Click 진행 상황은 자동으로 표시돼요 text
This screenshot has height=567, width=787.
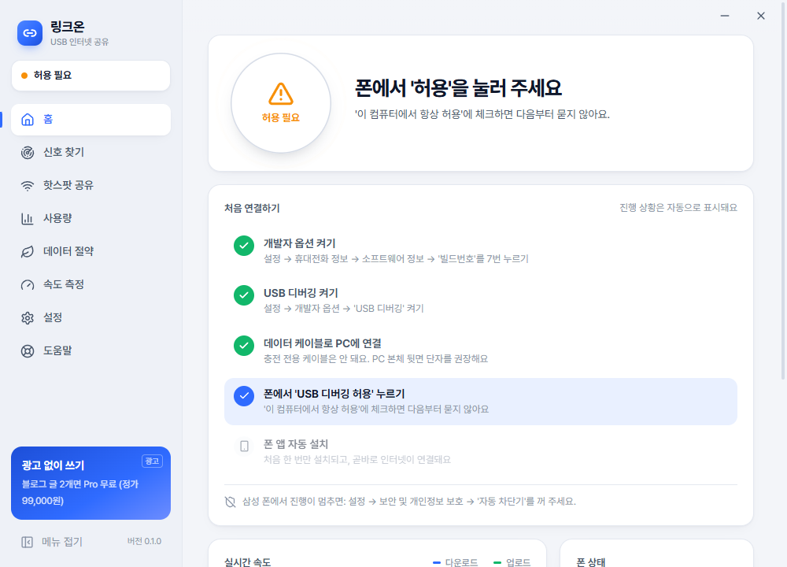click(678, 207)
